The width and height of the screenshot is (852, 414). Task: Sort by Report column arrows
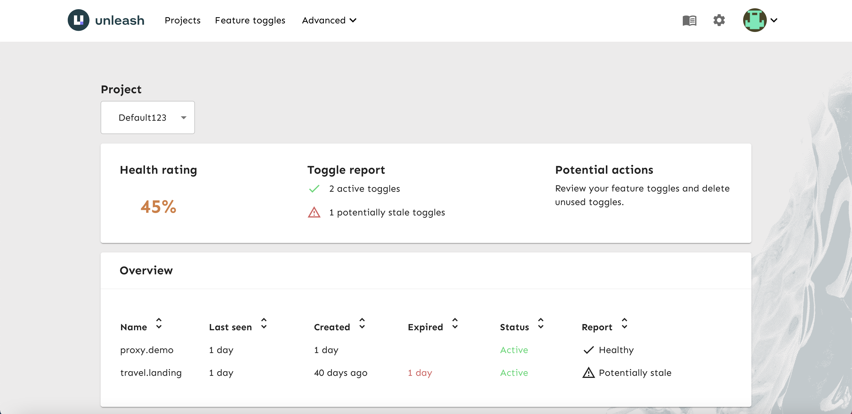pyautogui.click(x=624, y=323)
